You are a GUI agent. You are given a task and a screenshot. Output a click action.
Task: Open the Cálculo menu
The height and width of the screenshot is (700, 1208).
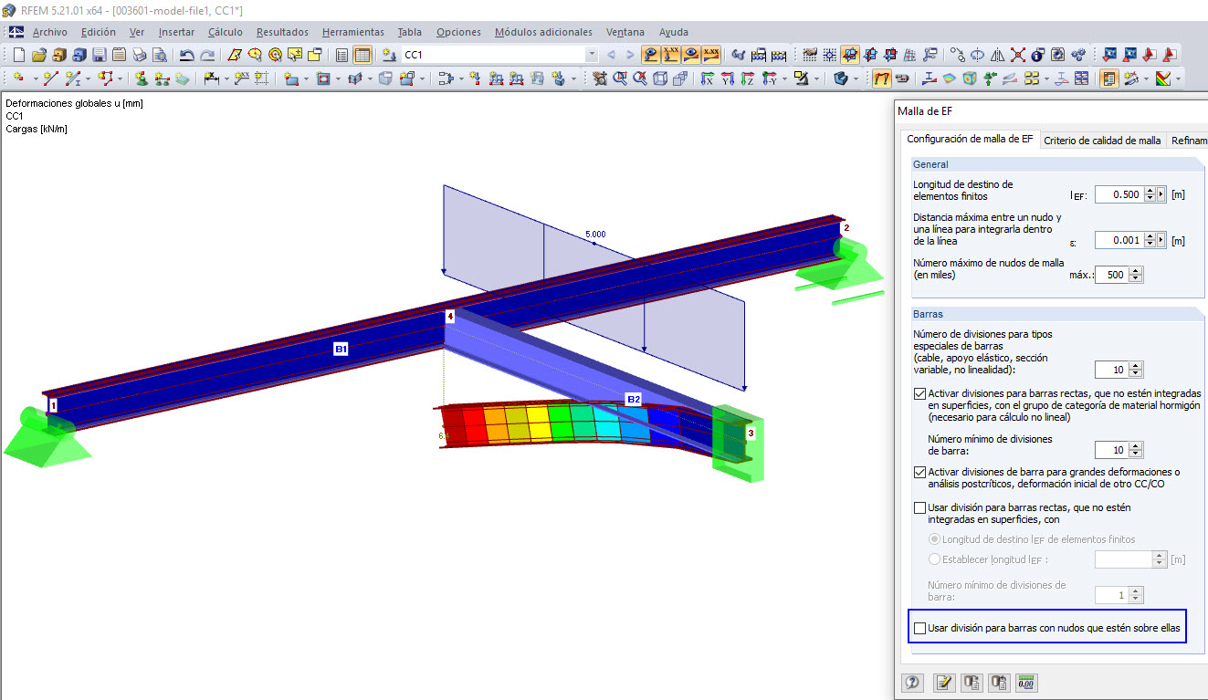[225, 32]
